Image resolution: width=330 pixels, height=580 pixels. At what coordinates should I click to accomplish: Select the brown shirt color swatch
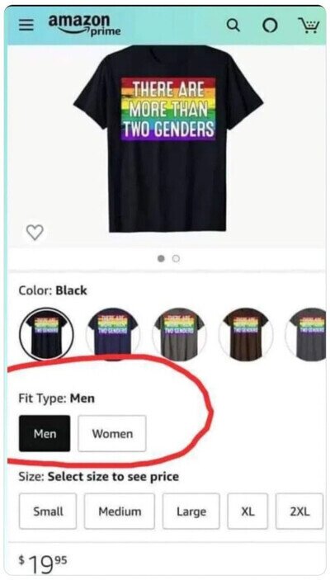(246, 334)
